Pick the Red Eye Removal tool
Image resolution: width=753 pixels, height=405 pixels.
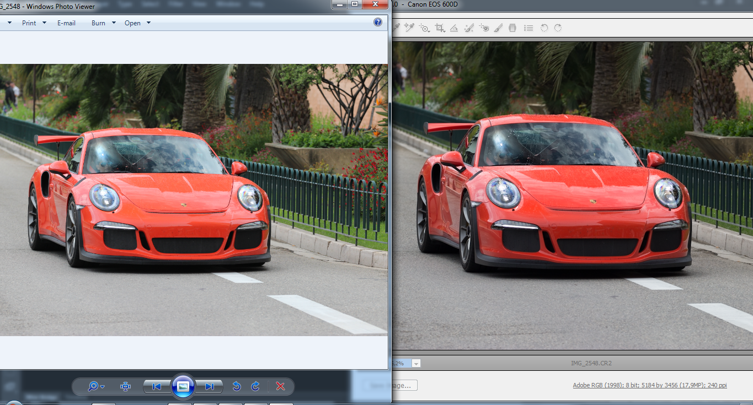click(484, 28)
